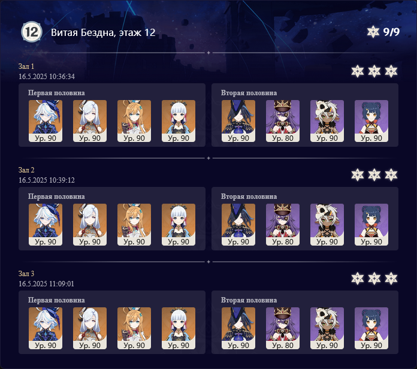Select Furina portrait in Зал 1 first half
Image resolution: width=417 pixels, height=369 pixels.
tap(46, 121)
